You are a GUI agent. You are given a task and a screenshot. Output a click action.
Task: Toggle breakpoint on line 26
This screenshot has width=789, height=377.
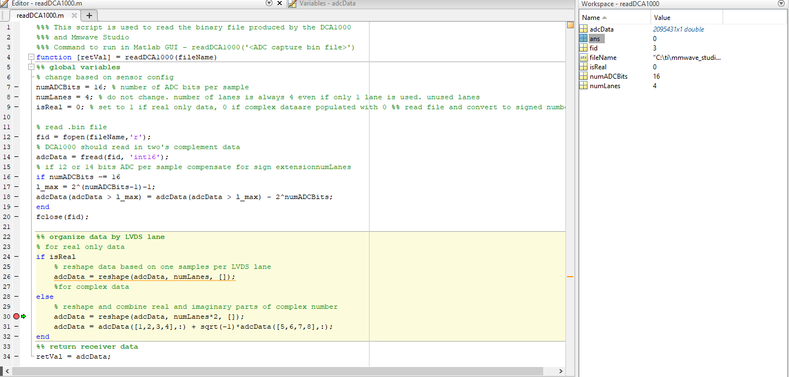pyautogui.click(x=16, y=277)
